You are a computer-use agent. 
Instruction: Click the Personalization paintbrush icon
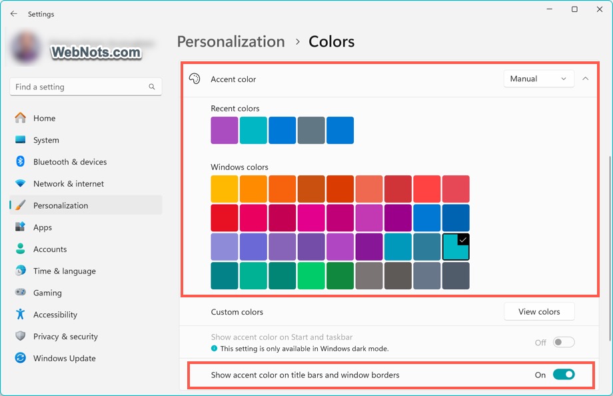tap(21, 205)
